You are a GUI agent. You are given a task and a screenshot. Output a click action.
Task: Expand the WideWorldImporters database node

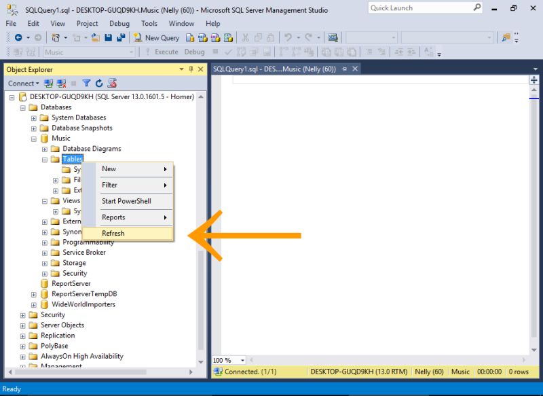[33, 304]
